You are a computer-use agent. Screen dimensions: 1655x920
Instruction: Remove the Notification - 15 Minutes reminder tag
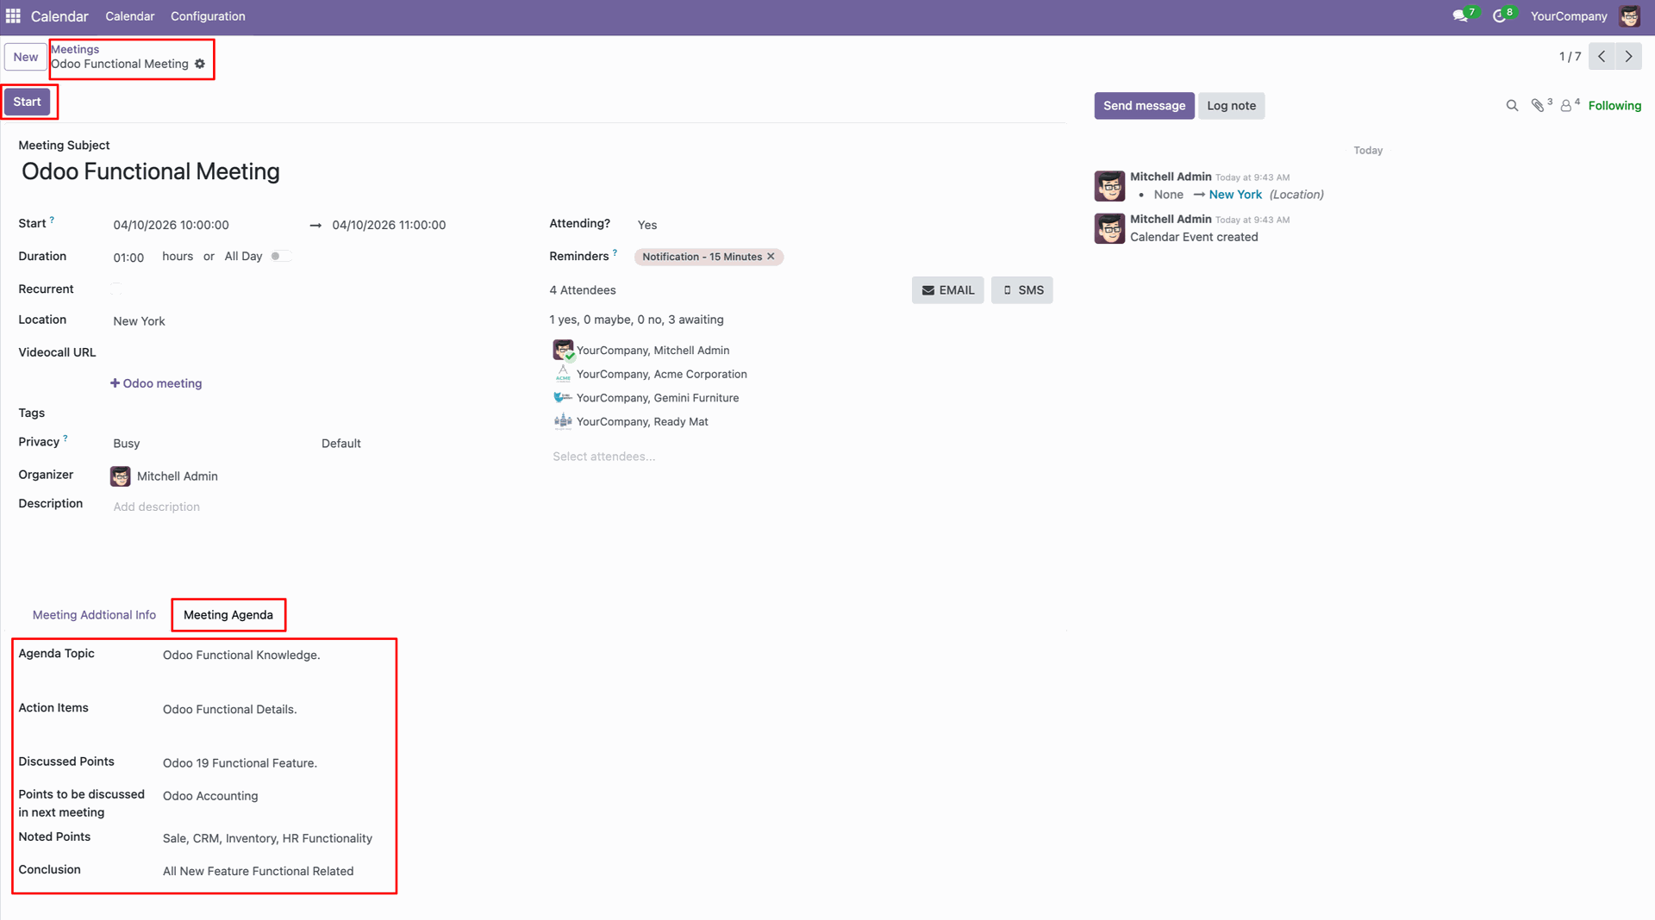[771, 257]
